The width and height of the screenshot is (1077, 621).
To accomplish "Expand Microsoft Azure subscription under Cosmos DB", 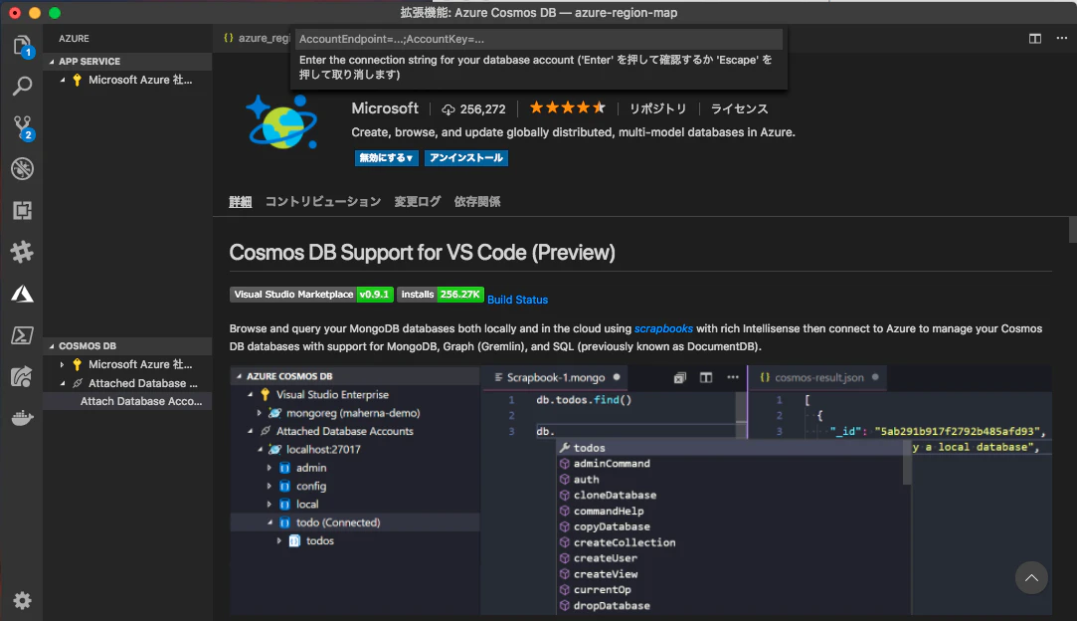I will click(x=63, y=364).
